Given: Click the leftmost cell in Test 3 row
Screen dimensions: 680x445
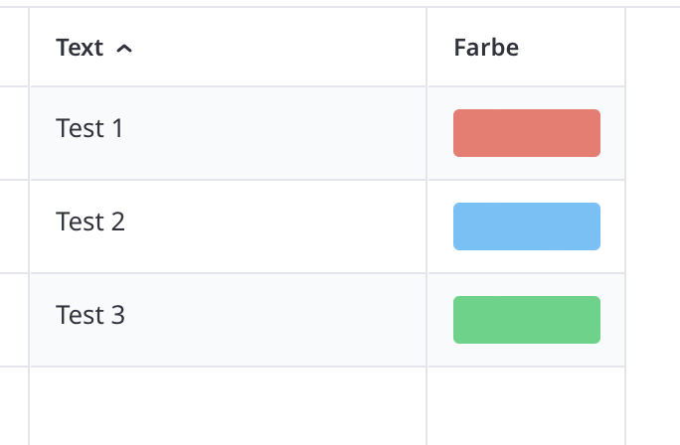Looking at the screenshot, I should pyautogui.click(x=14, y=320).
